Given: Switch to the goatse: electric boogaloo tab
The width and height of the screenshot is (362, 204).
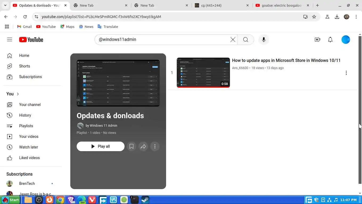Looking at the screenshot, I should tap(282, 5).
